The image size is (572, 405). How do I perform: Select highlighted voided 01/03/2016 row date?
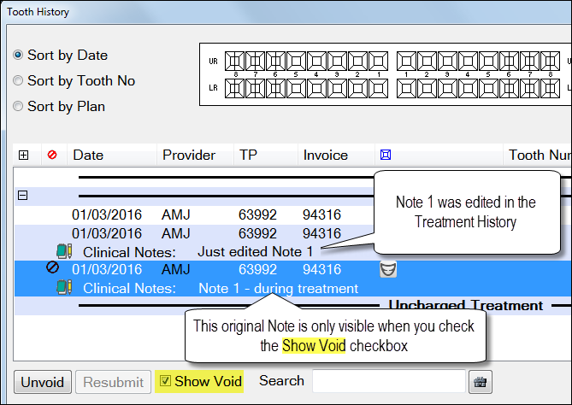[x=107, y=269]
